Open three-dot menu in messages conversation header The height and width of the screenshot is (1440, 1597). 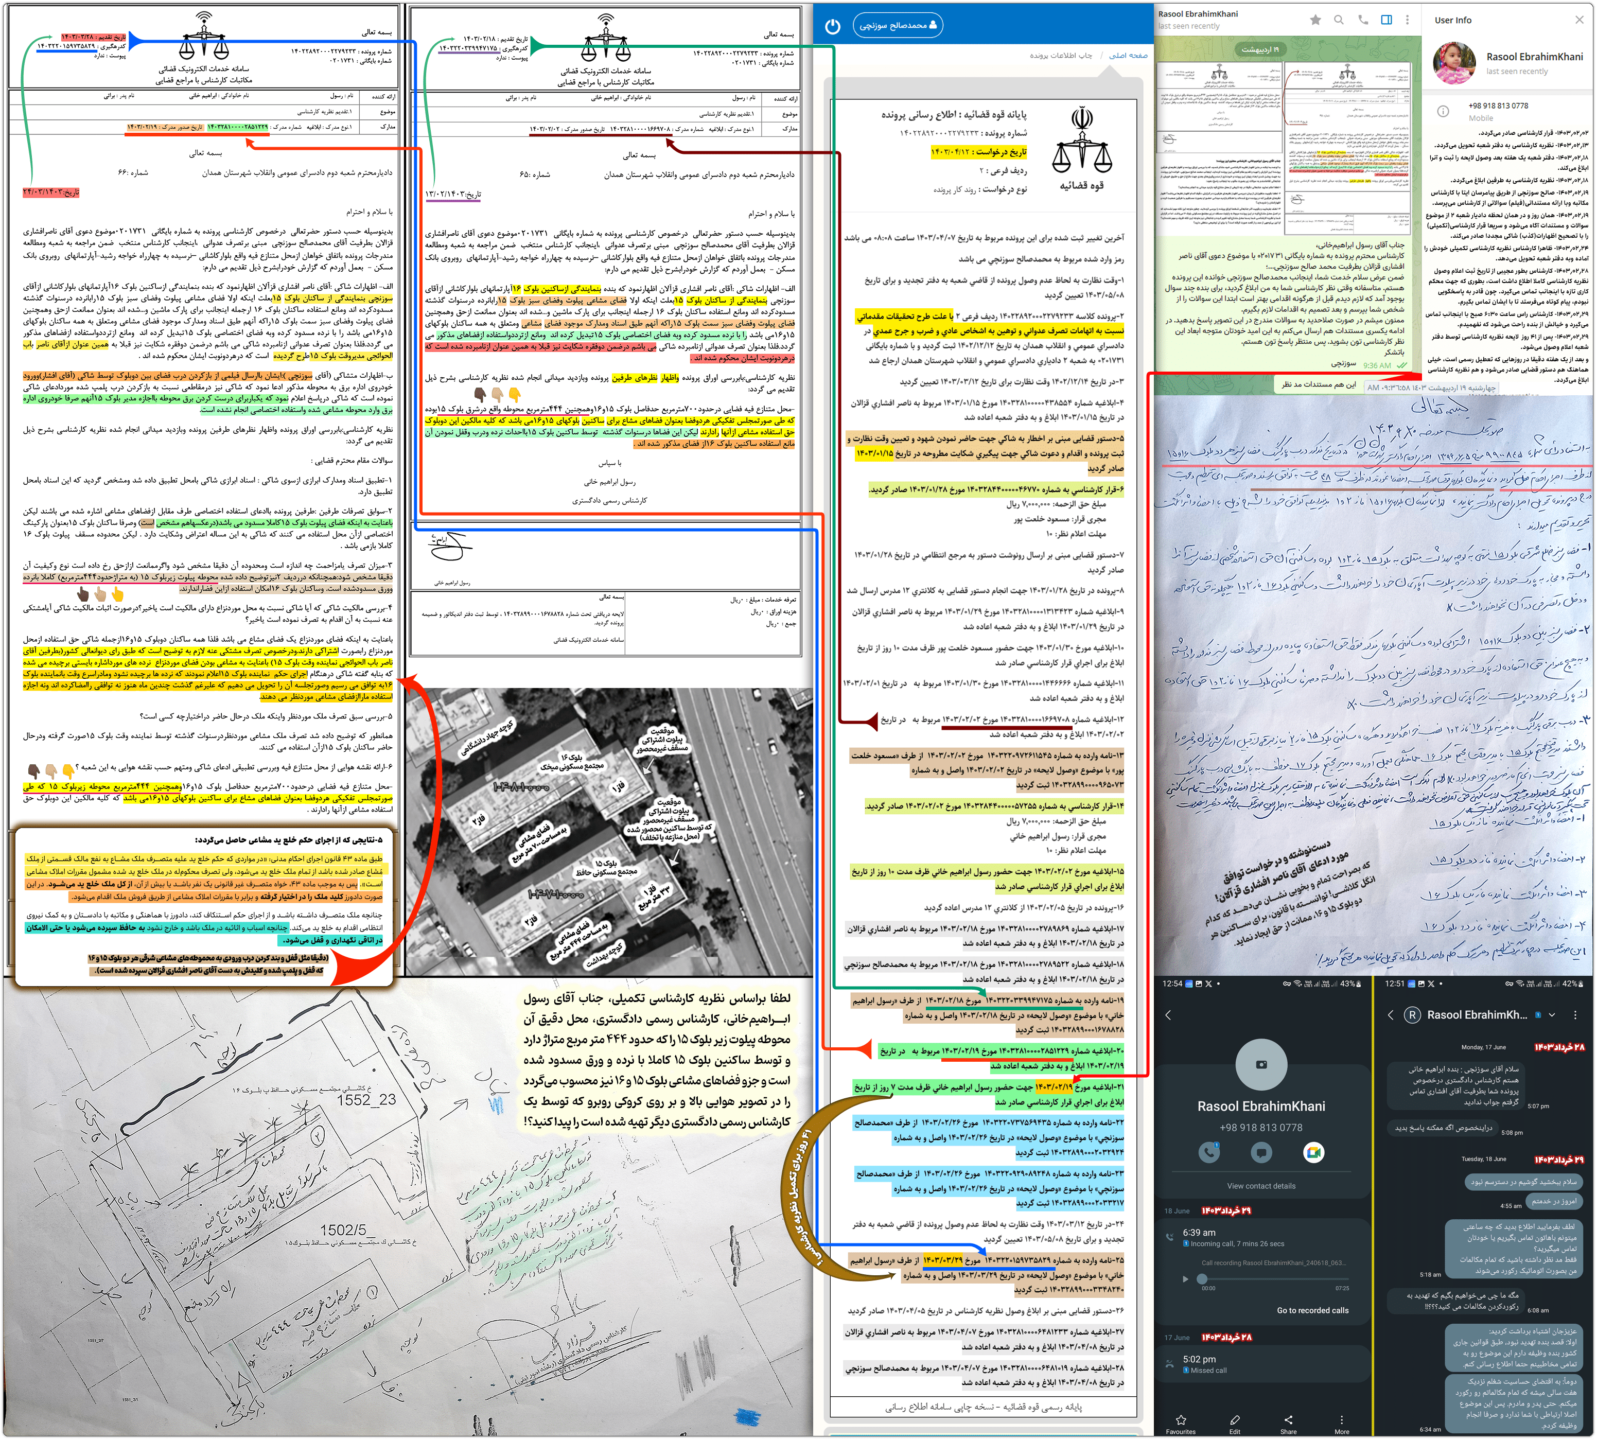click(x=1575, y=1014)
